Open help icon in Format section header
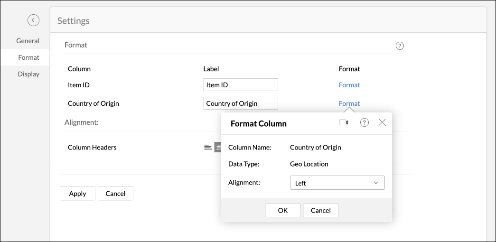Image resolution: width=496 pixels, height=242 pixels. point(400,46)
